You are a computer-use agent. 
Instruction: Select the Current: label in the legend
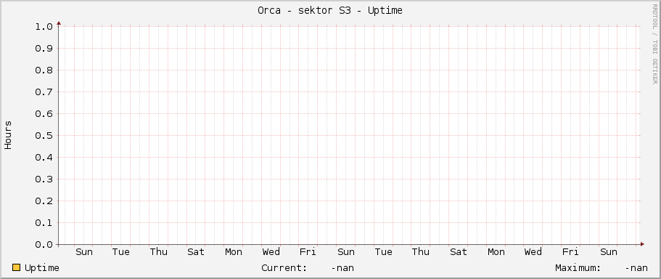point(284,267)
